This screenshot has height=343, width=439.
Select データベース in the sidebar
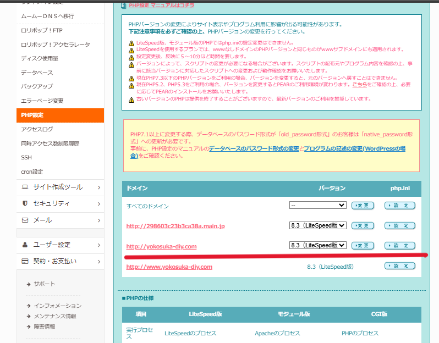click(x=37, y=73)
